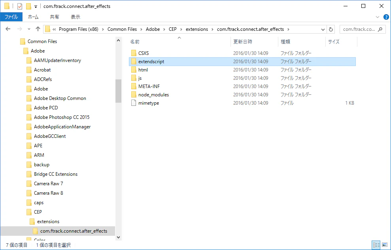
Task: Open the ファイル menu tab
Action: (11, 17)
